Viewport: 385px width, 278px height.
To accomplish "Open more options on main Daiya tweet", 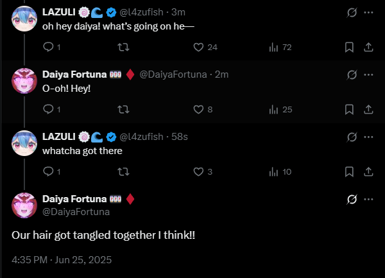I will point(368,199).
